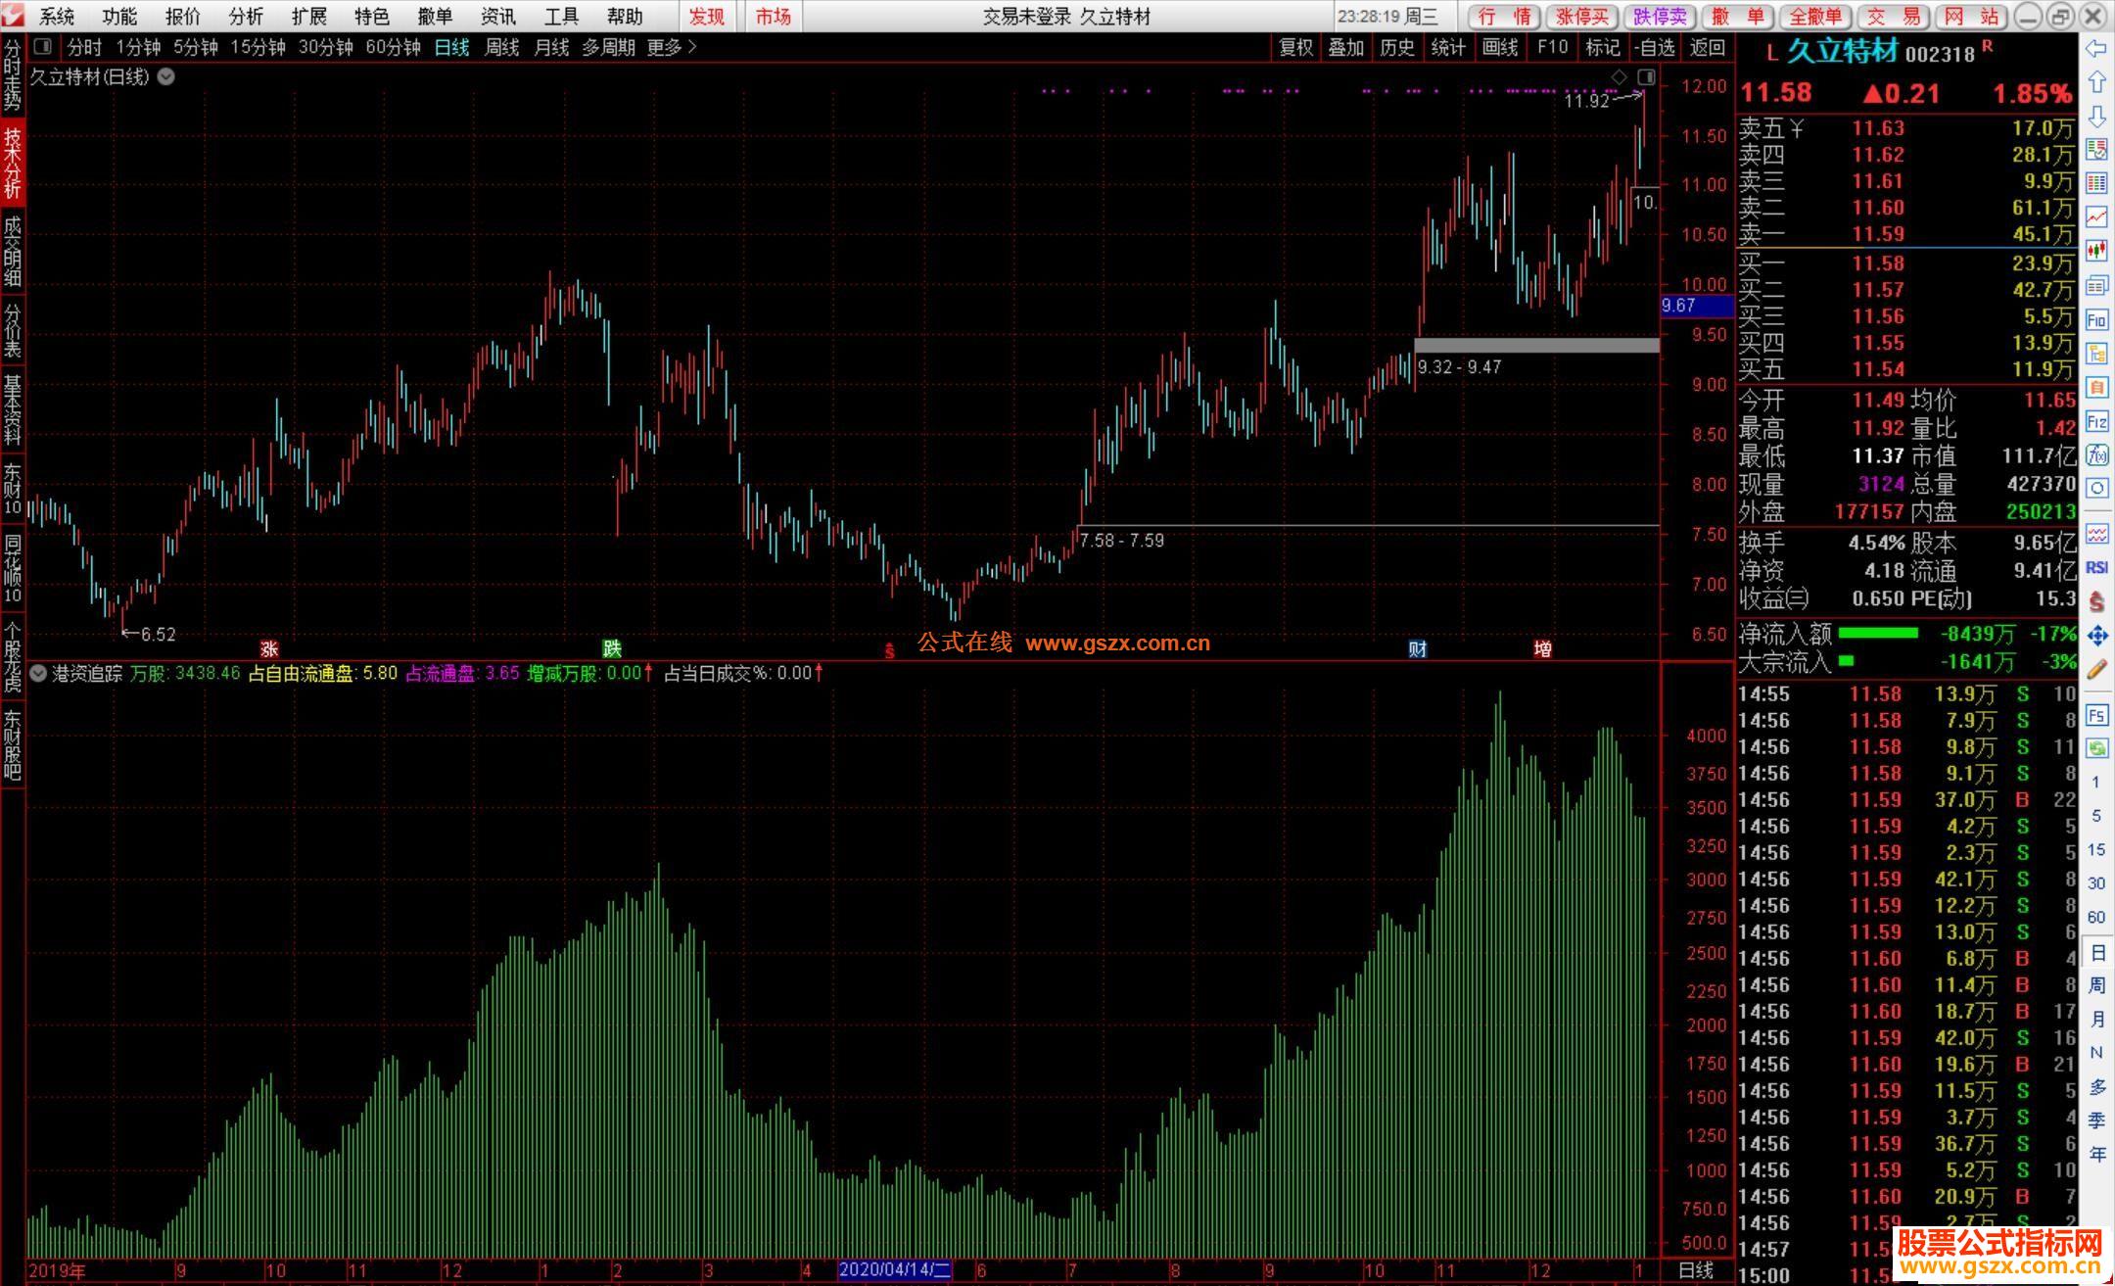Viewport: 2115px width, 1286px height.
Task: Click the wavy indicator lines icon
Action: coord(2096,534)
